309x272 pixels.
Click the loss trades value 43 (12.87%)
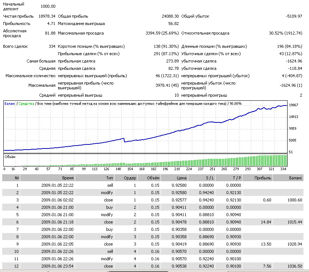291,54
